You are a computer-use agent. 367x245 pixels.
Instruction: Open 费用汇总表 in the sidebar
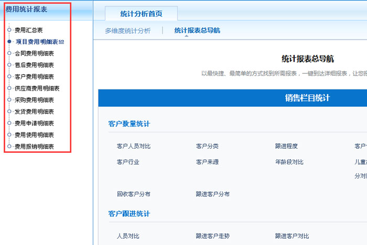tap(28, 30)
